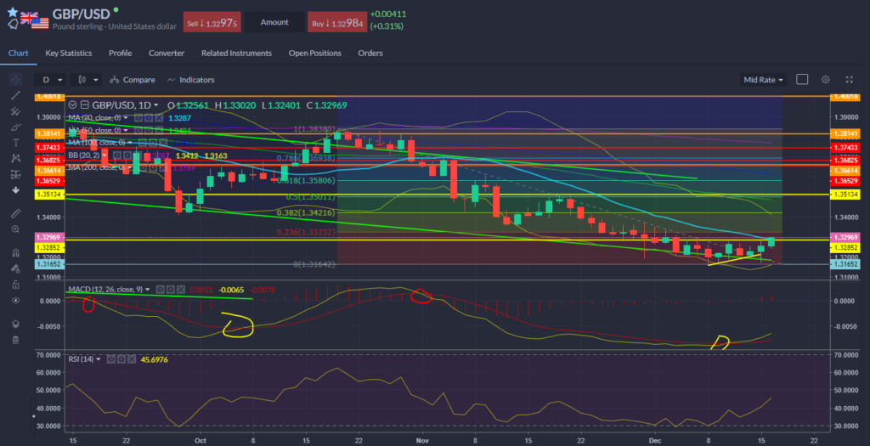Select the brush drawing tool
This screenshot has height=446, width=870.
pos(15,127)
